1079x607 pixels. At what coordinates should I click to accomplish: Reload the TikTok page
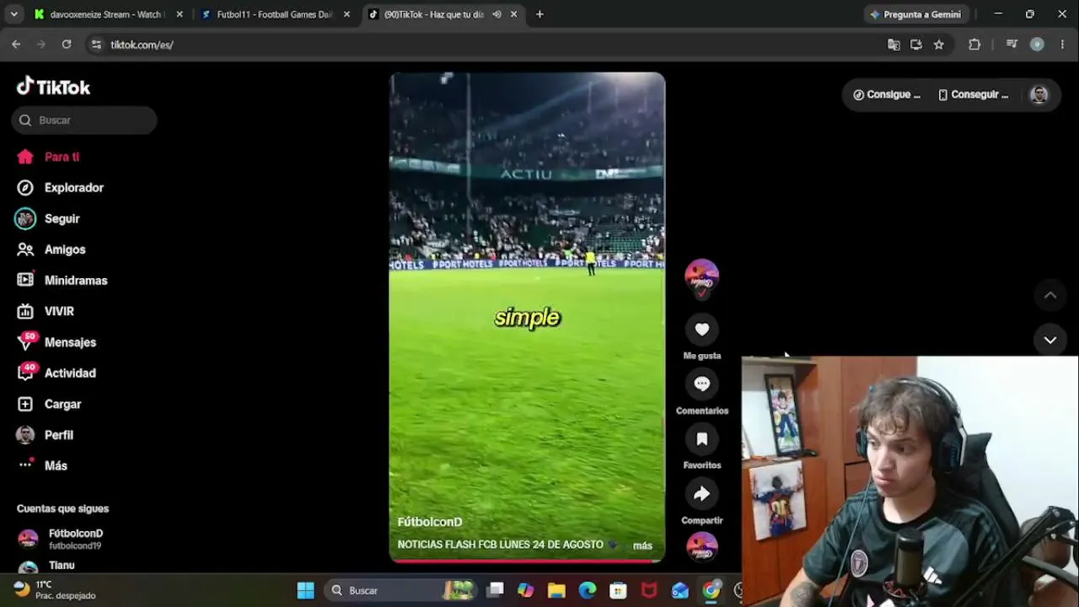coord(67,45)
